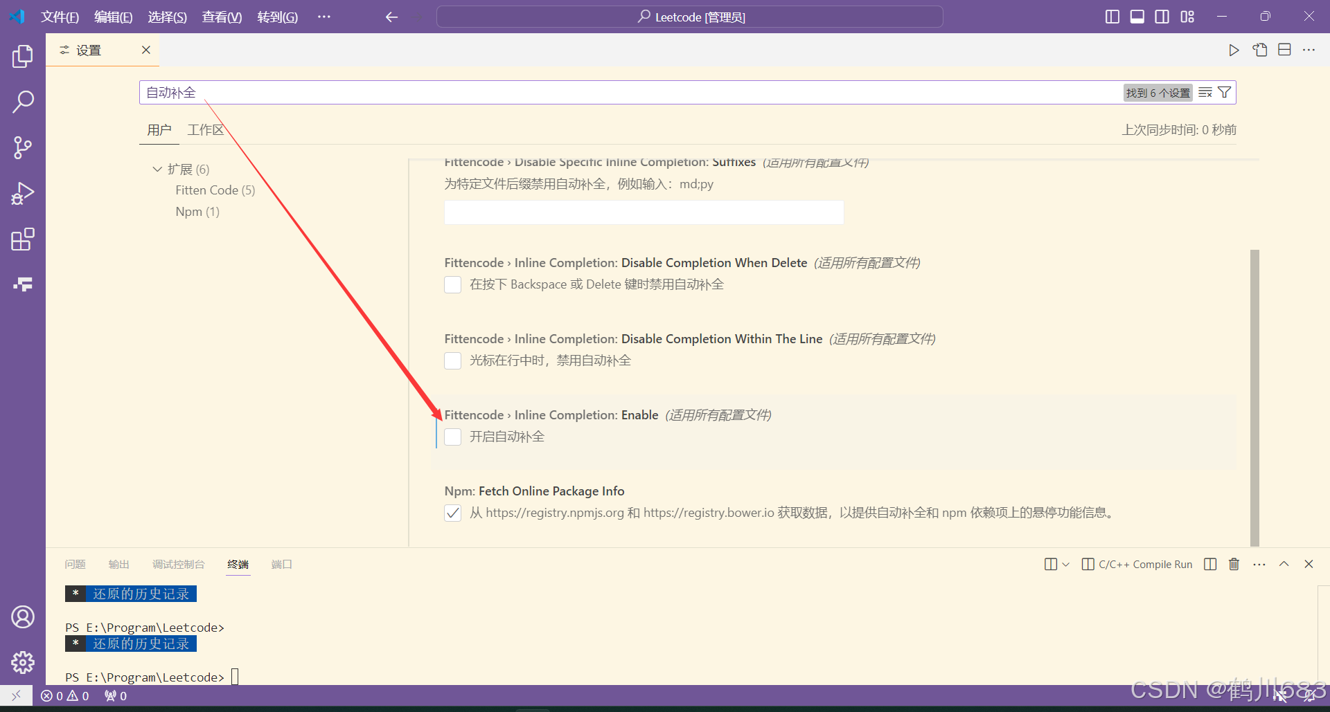Click the Accounts icon in activity bar

coord(22,617)
